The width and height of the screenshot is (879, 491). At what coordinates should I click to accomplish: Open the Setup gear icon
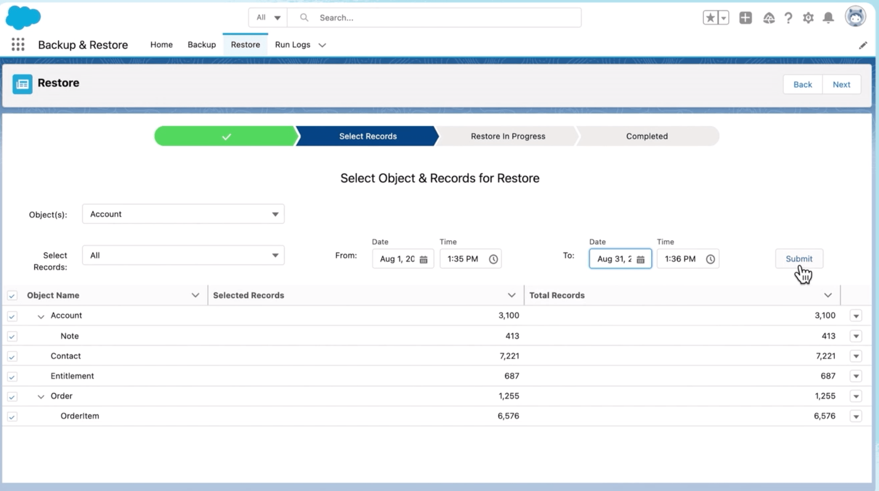[808, 18]
